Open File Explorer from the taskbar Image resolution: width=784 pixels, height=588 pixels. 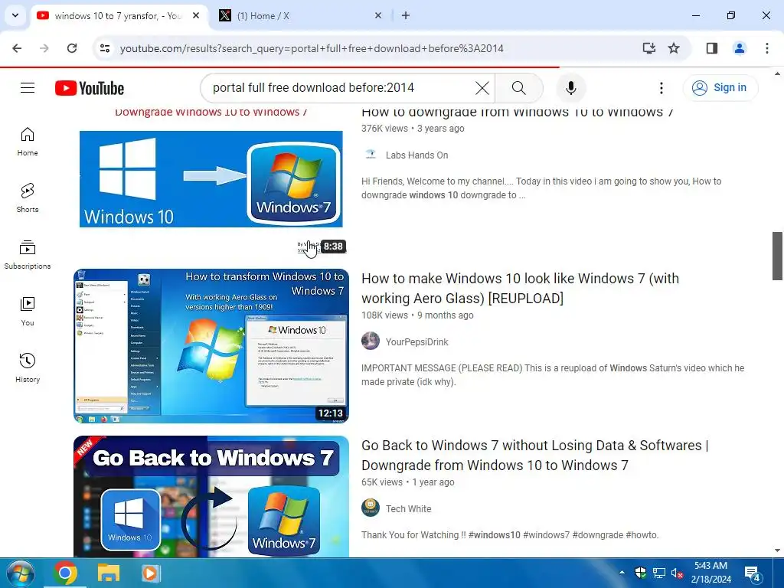[108, 573]
